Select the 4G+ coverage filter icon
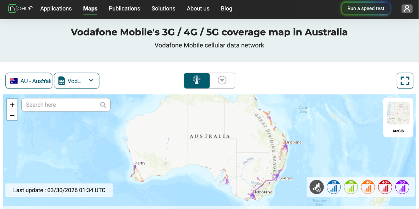 (385, 187)
